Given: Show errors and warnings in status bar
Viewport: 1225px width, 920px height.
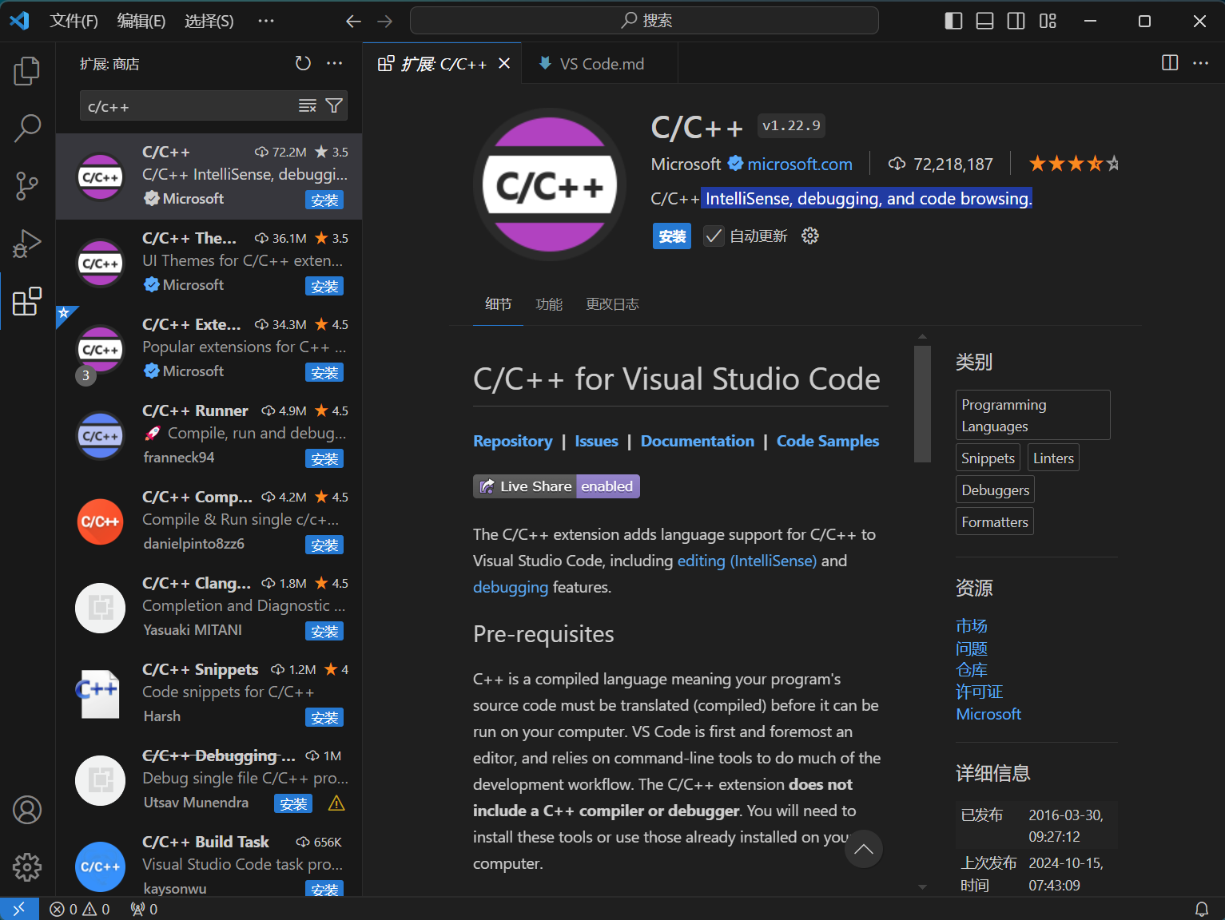Looking at the screenshot, I should tap(79, 909).
